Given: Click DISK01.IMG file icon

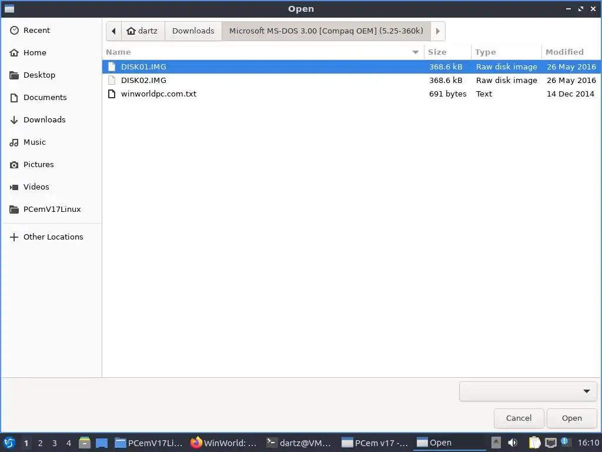Looking at the screenshot, I should (x=112, y=67).
